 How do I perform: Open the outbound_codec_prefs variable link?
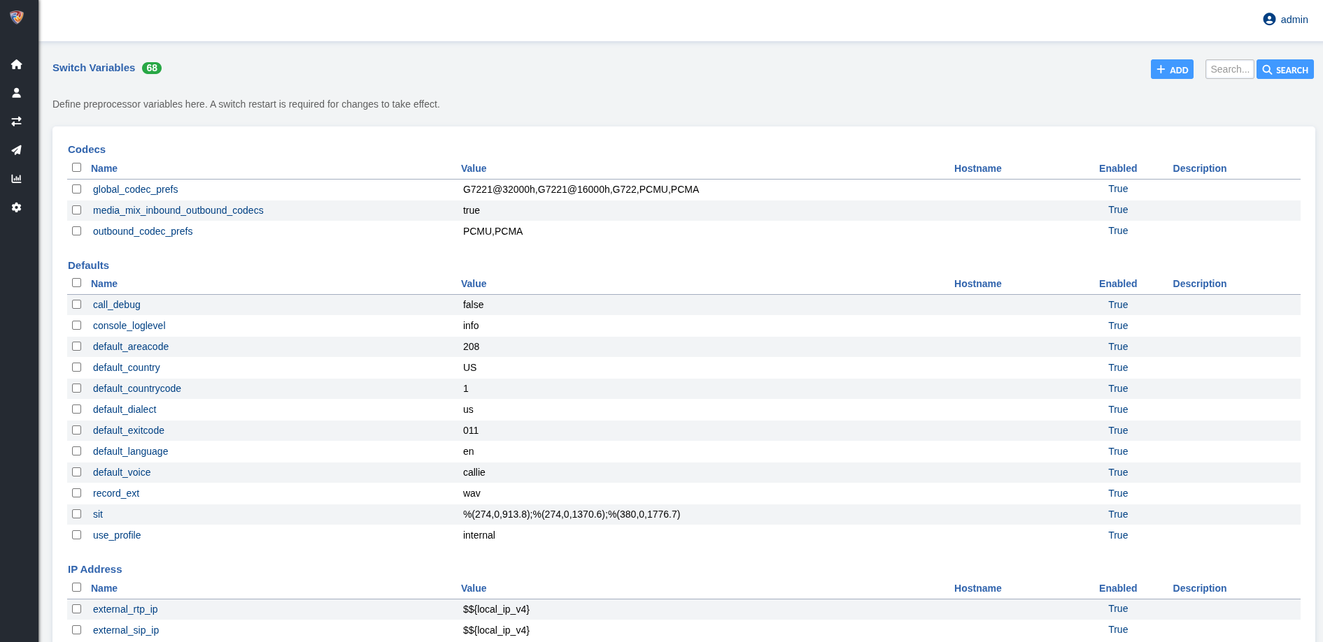(143, 231)
